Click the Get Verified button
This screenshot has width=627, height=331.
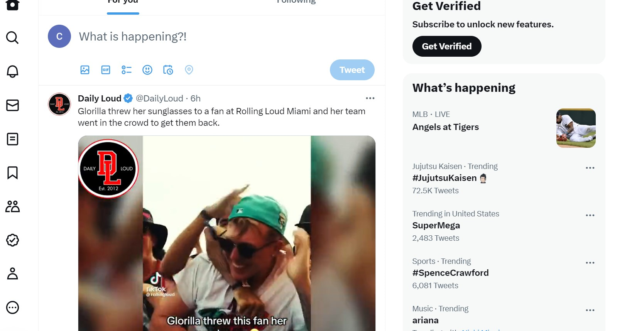click(x=447, y=46)
